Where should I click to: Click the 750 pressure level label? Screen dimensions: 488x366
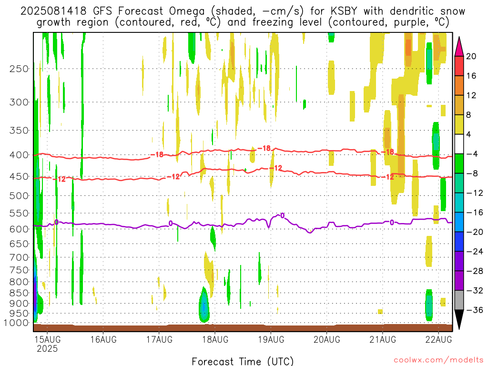pos(19,270)
